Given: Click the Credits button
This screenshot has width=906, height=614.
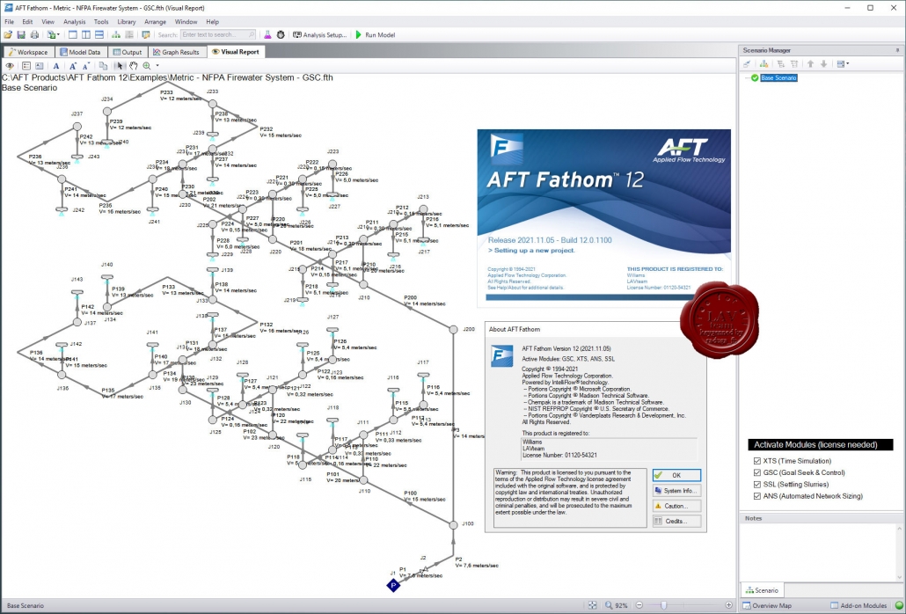Looking at the screenshot, I should (676, 521).
